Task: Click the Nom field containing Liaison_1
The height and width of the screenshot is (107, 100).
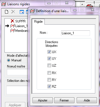Action: click(75, 33)
